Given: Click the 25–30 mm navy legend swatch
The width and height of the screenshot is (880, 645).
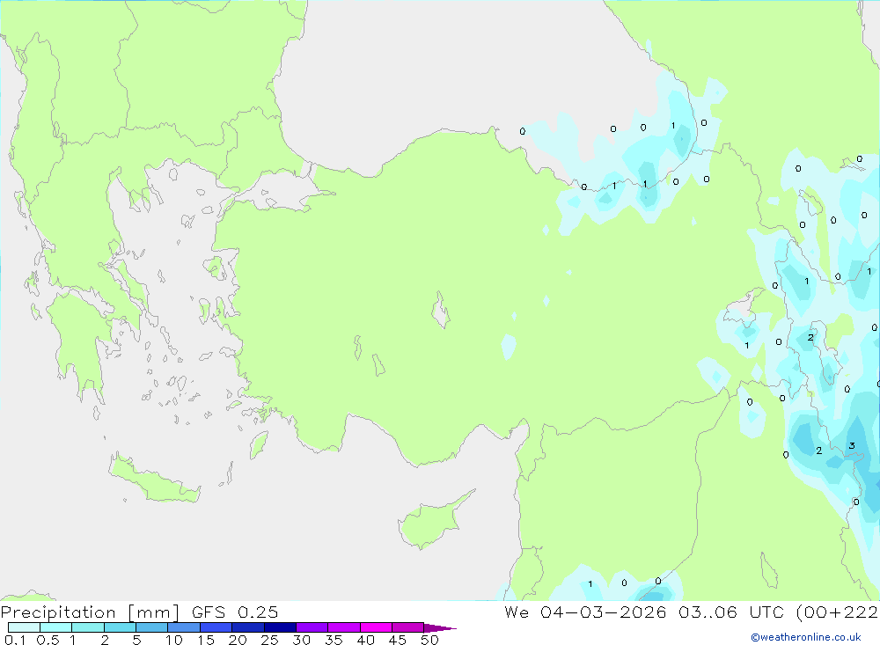Looking at the screenshot, I should point(280,627).
